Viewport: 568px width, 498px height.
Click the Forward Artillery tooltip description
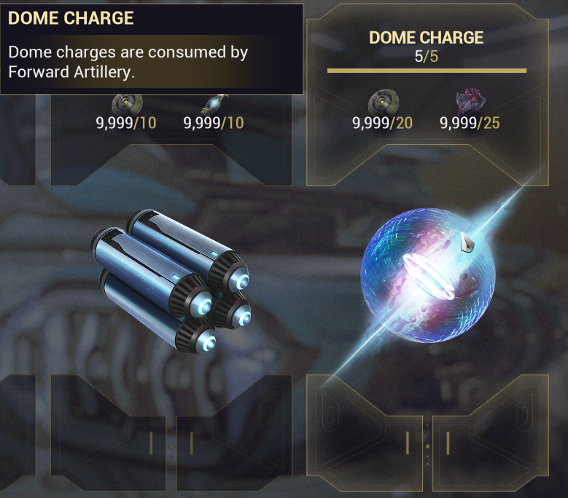coord(128,62)
